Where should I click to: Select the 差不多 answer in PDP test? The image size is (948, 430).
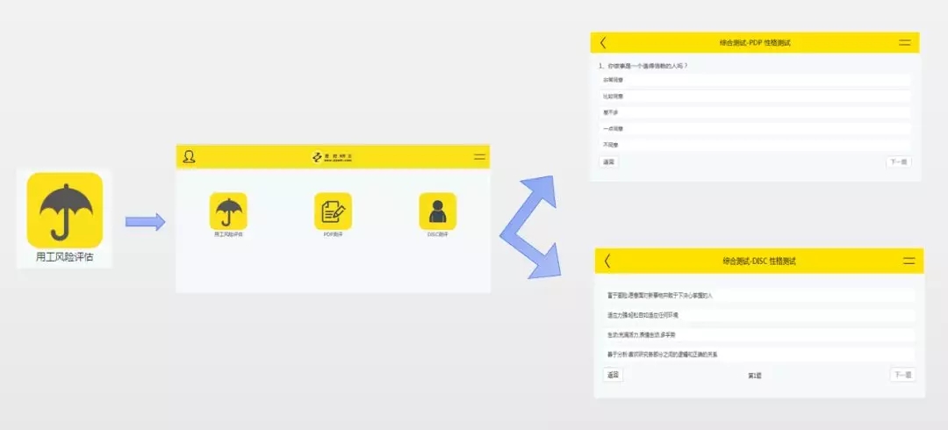(x=755, y=112)
